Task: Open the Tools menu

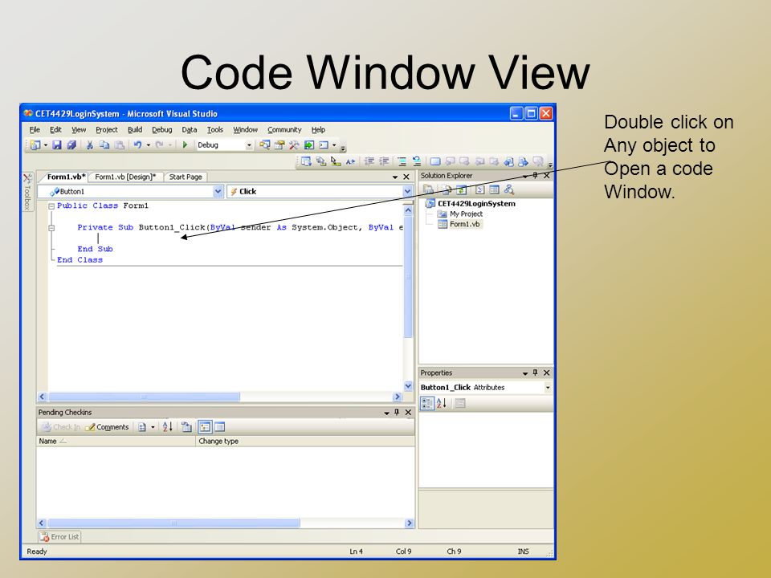Action: tap(215, 130)
